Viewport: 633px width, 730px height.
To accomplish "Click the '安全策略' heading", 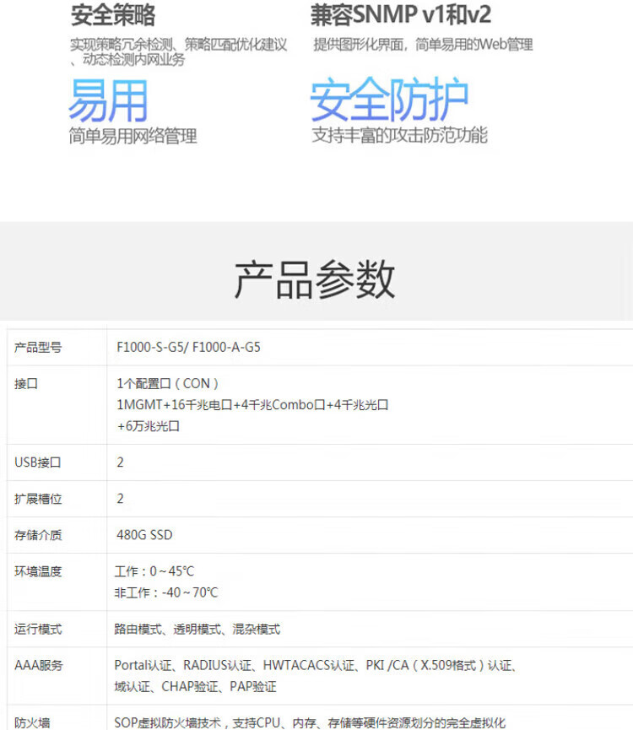I will tap(112, 15).
